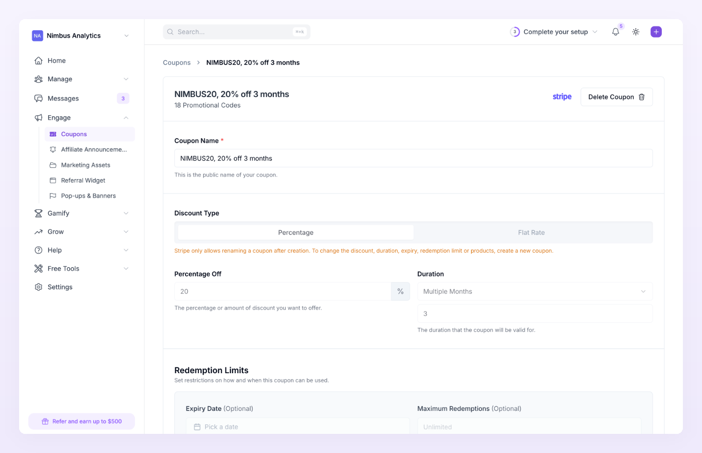Open the notifications bell
This screenshot has height=453, width=702.
pyautogui.click(x=616, y=32)
